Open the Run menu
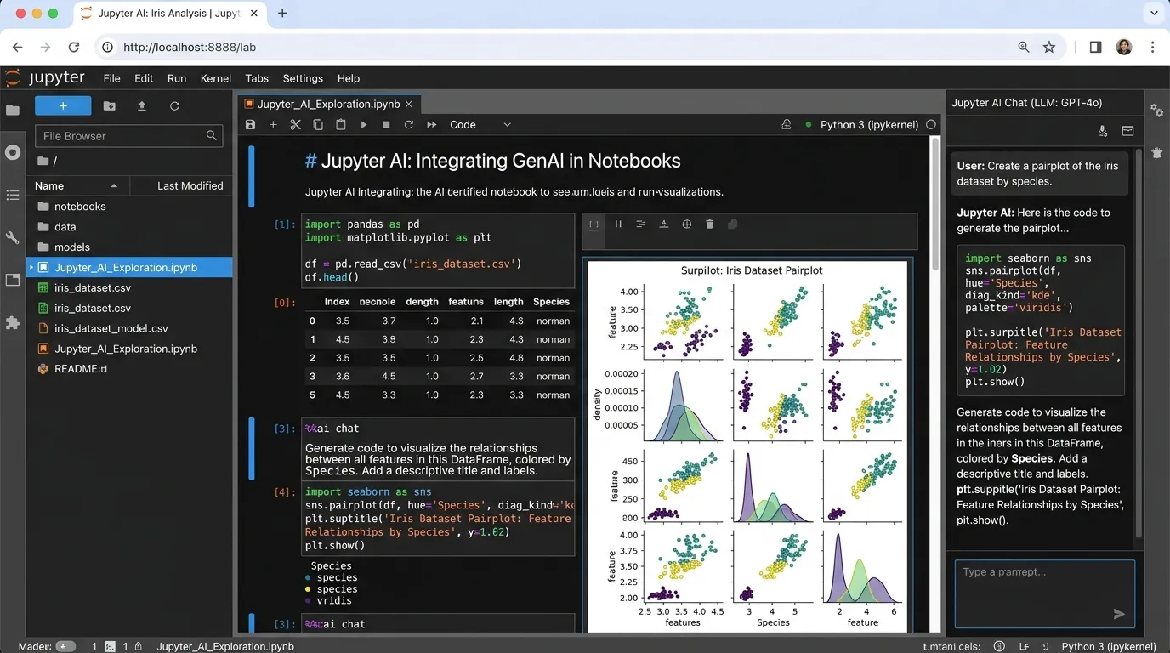Screen dimensions: 1170x653 [177, 78]
